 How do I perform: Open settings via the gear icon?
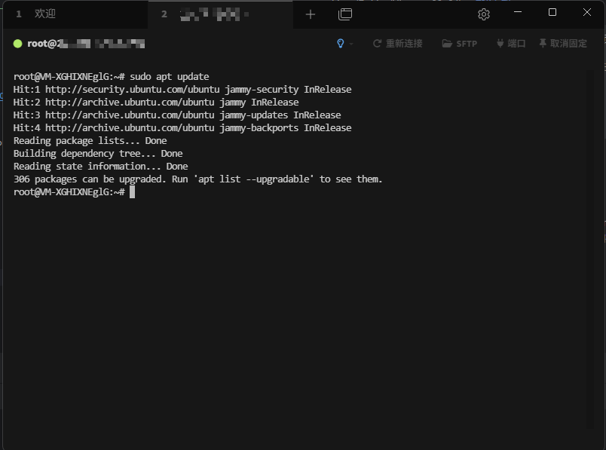click(484, 14)
